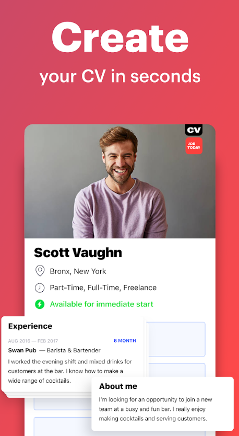Select the name Scott Vaughn

pos(78,253)
